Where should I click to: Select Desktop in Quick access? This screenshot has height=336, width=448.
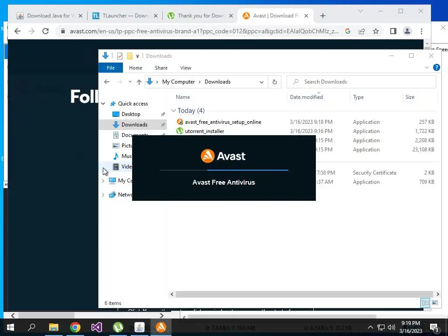[x=130, y=114]
